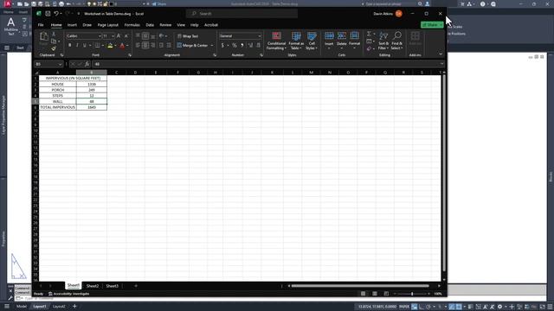The height and width of the screenshot is (311, 554).
Task: Click the new sheet plus icon
Action: [x=136, y=286]
